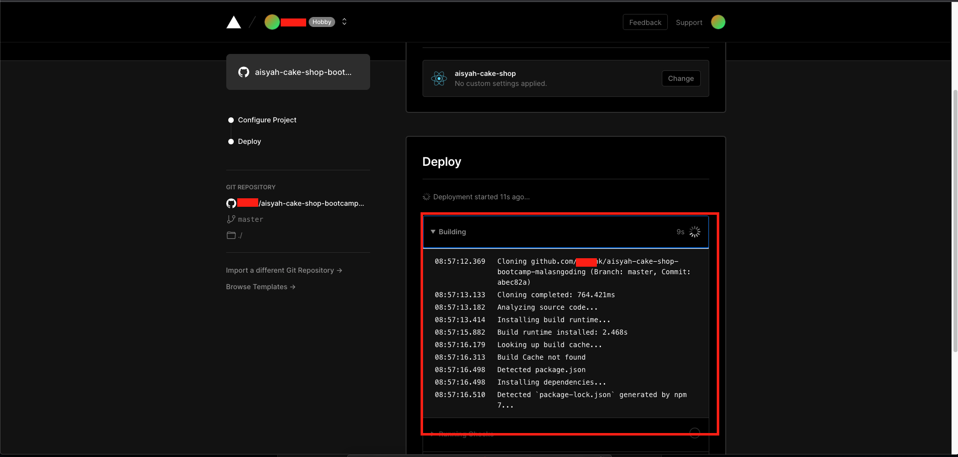Open Import a different Git Repository

point(284,270)
